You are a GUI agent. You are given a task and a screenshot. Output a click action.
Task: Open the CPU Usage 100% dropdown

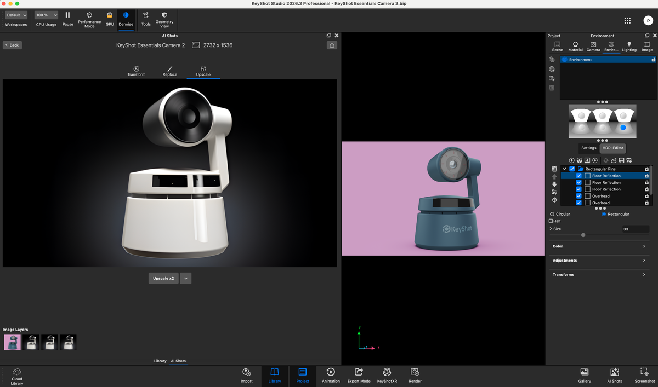click(46, 15)
